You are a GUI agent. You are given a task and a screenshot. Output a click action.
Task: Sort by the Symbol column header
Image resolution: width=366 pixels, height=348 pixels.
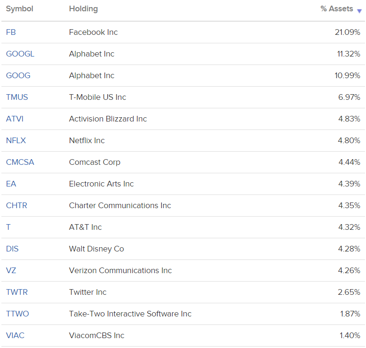(x=20, y=9)
